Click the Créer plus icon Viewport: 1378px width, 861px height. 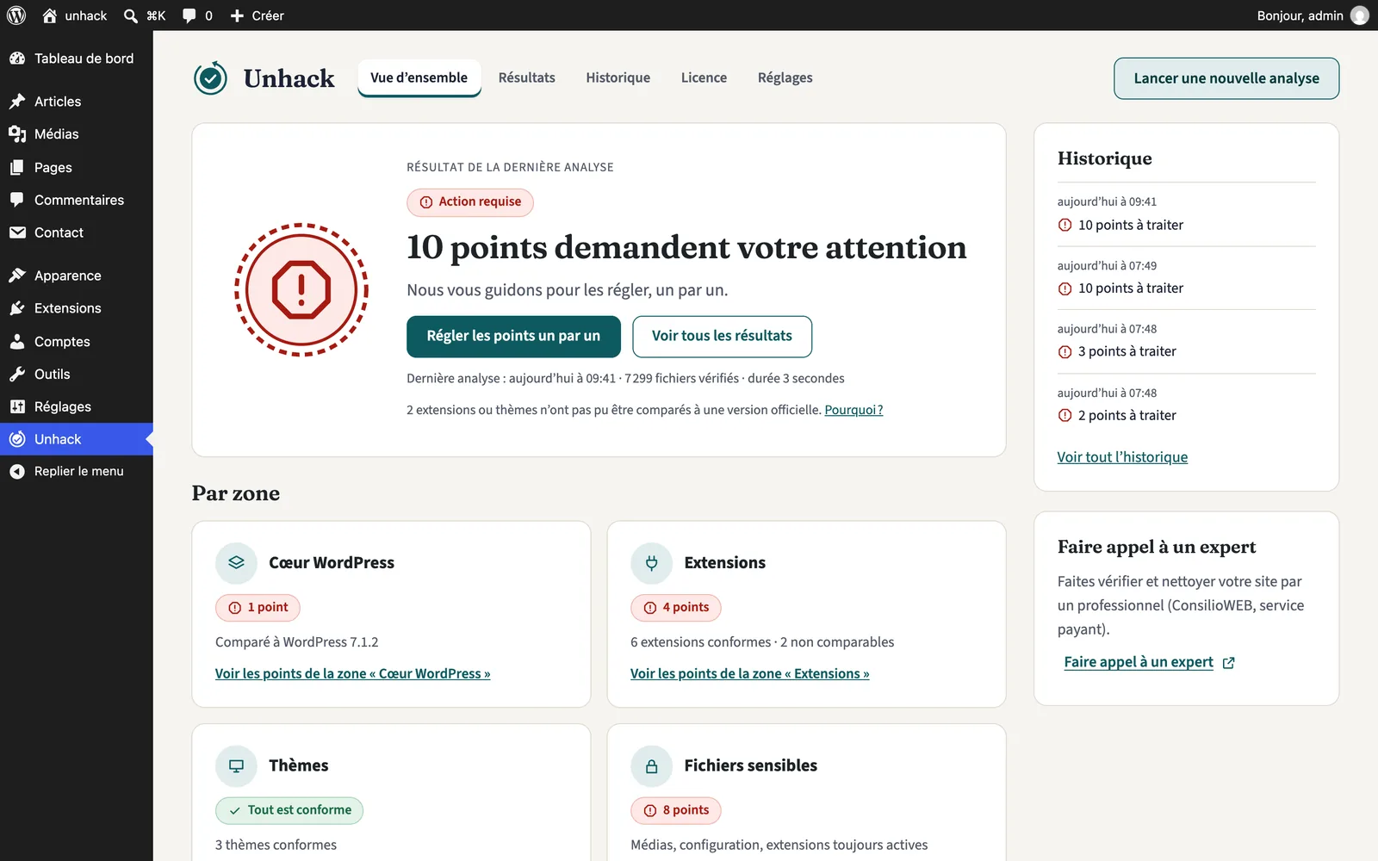(x=237, y=15)
